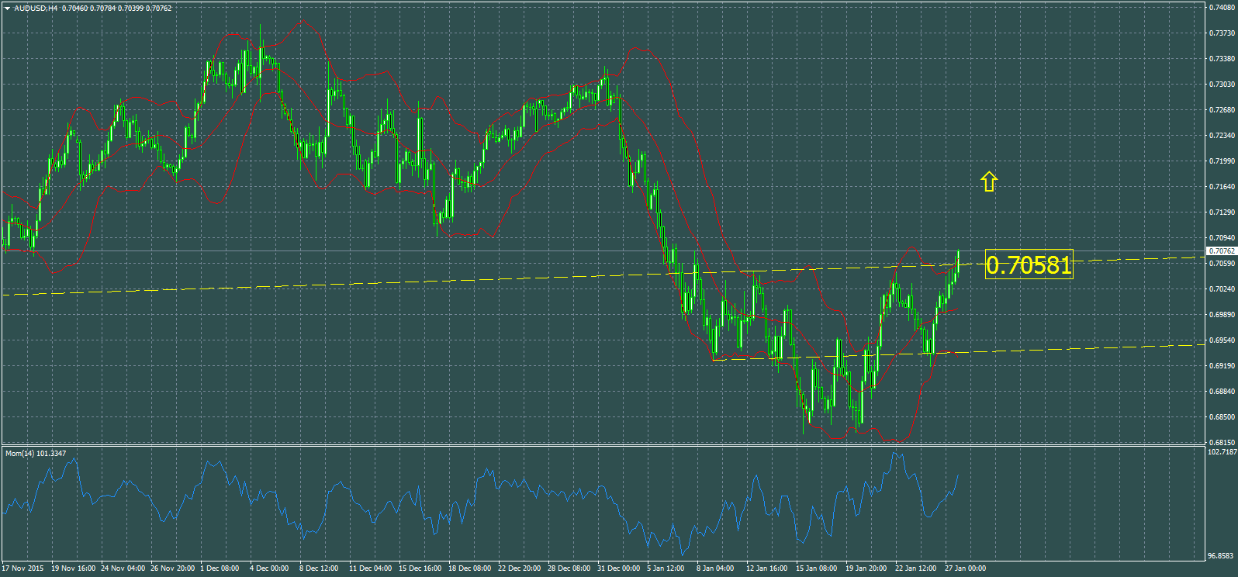Select the yellow 0.70581 price label
This screenshot has height=577, width=1238.
pyautogui.click(x=1029, y=265)
